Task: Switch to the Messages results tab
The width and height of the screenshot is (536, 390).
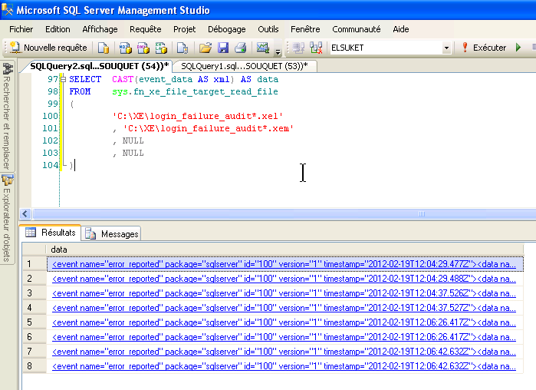Action: [x=112, y=233]
